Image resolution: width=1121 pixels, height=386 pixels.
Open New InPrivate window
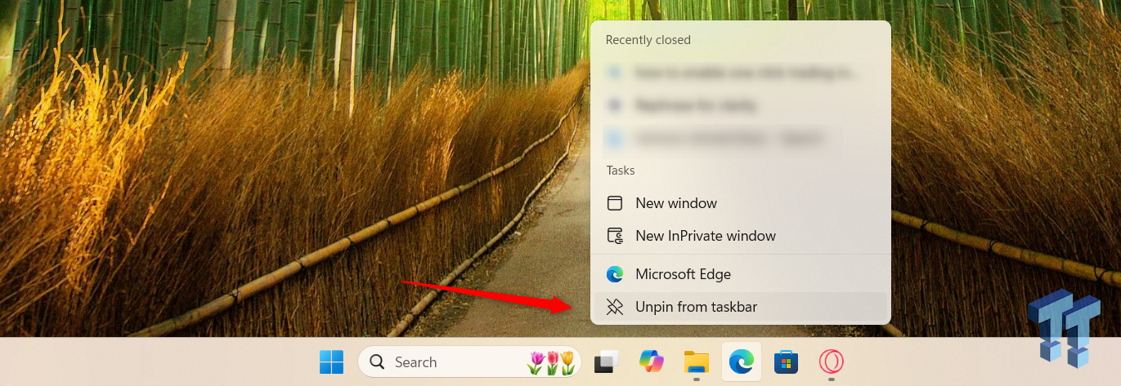[x=740, y=236]
